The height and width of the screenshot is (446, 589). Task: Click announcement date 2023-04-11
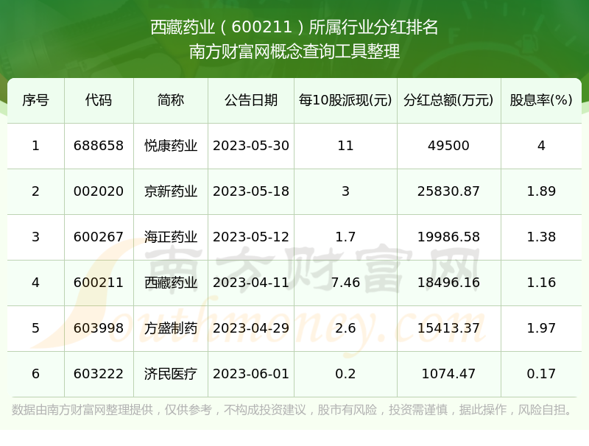click(x=251, y=283)
